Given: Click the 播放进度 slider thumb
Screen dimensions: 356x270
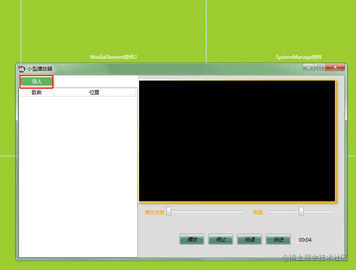Looking at the screenshot, I should pyautogui.click(x=169, y=211).
